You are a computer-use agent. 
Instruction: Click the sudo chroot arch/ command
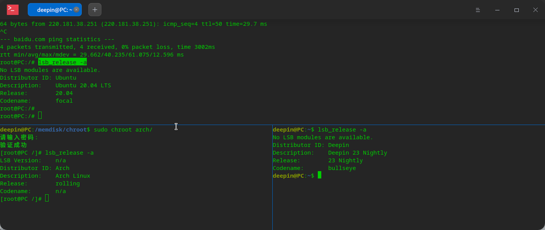[123, 130]
